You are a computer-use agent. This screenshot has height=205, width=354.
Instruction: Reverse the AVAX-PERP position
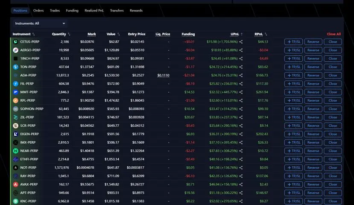[313, 184]
